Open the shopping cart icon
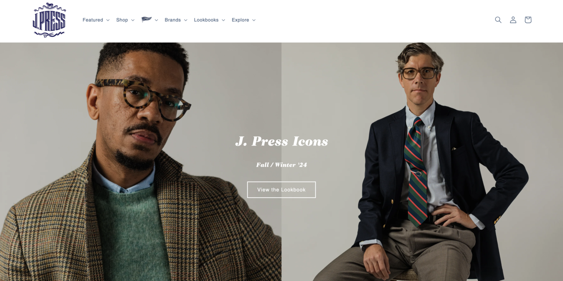Viewport: 563px width, 281px height. pyautogui.click(x=528, y=20)
